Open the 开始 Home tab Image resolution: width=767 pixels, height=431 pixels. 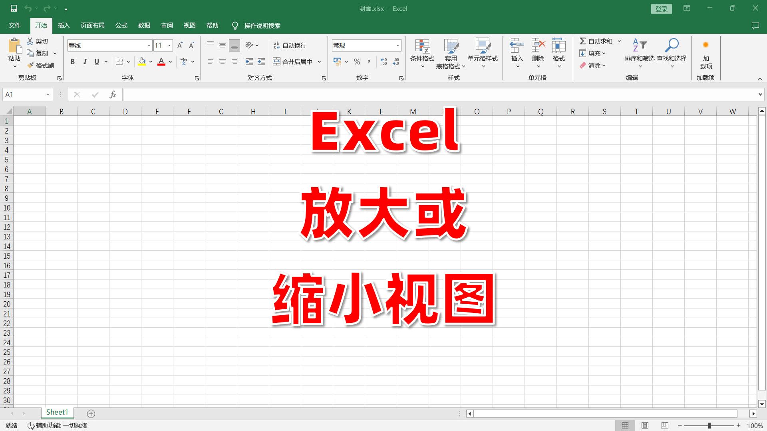coord(41,25)
